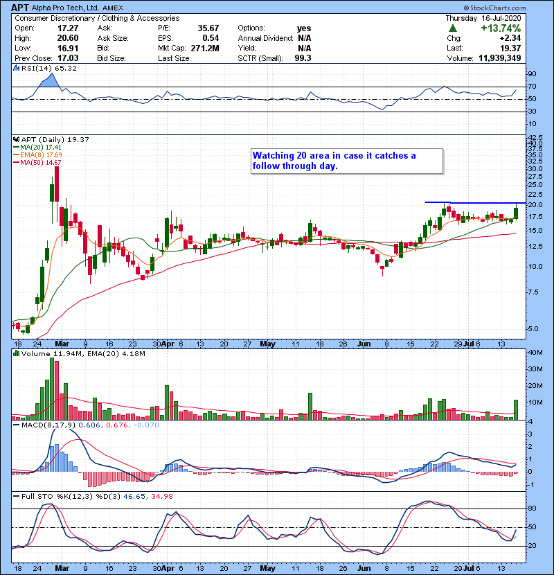Click the SCTR (Small) 99.3 value
The width and height of the screenshot is (554, 575).
pos(303,58)
